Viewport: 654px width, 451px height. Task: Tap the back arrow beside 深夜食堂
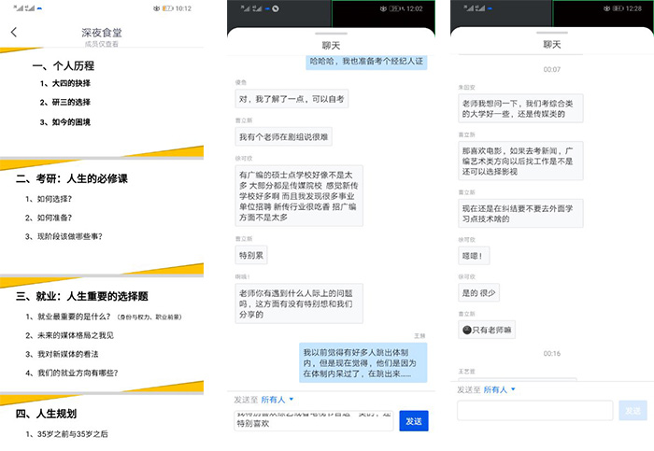pos(13,33)
